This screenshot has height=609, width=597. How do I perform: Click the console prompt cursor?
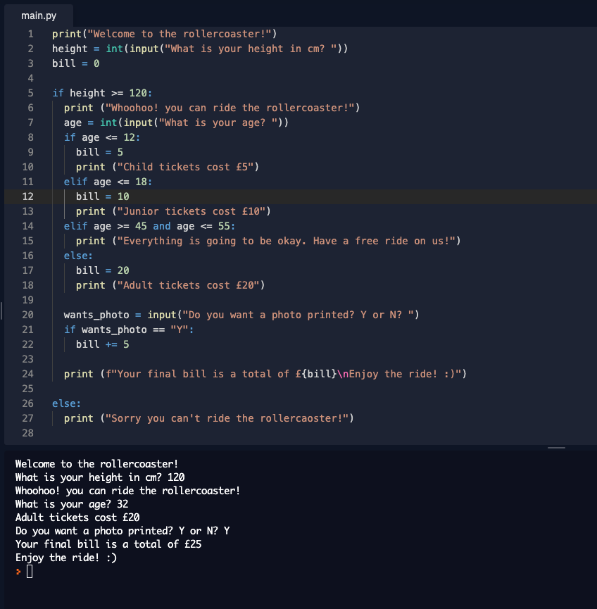pos(30,571)
